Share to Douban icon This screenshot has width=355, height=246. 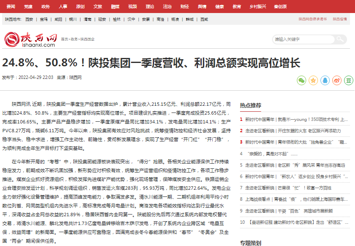click(x=348, y=80)
